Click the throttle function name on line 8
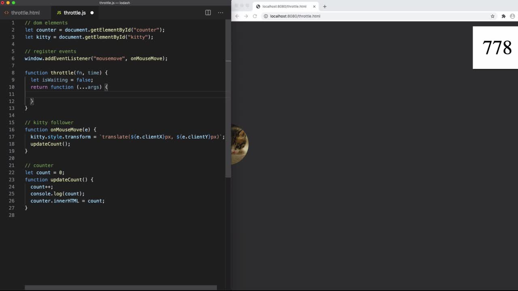The height and width of the screenshot is (291, 518). pyautogui.click(x=62, y=73)
